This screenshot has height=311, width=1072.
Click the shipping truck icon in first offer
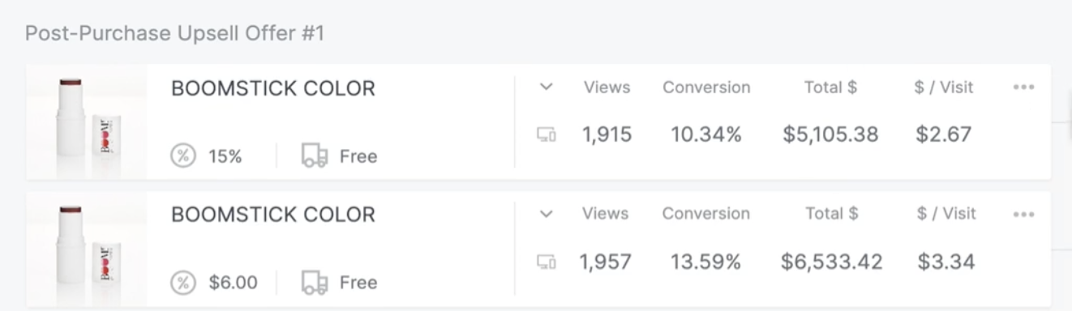[x=315, y=155]
